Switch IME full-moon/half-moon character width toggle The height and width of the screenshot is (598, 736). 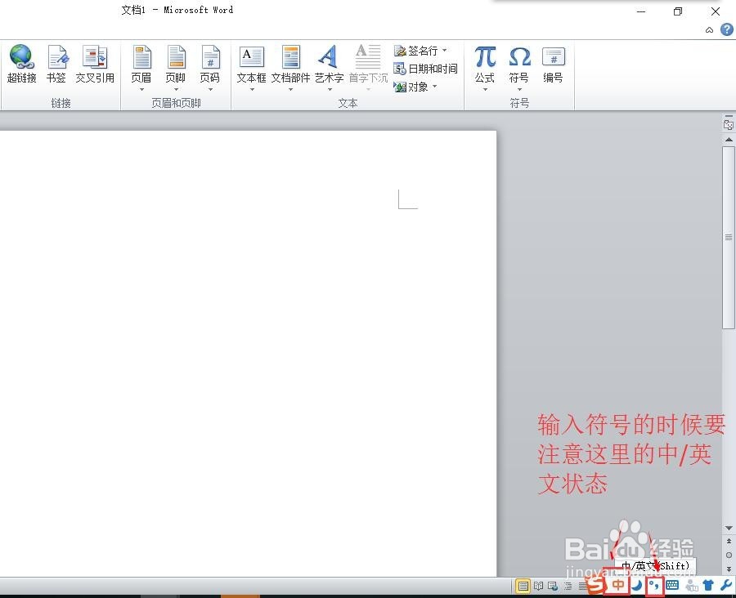(x=637, y=585)
